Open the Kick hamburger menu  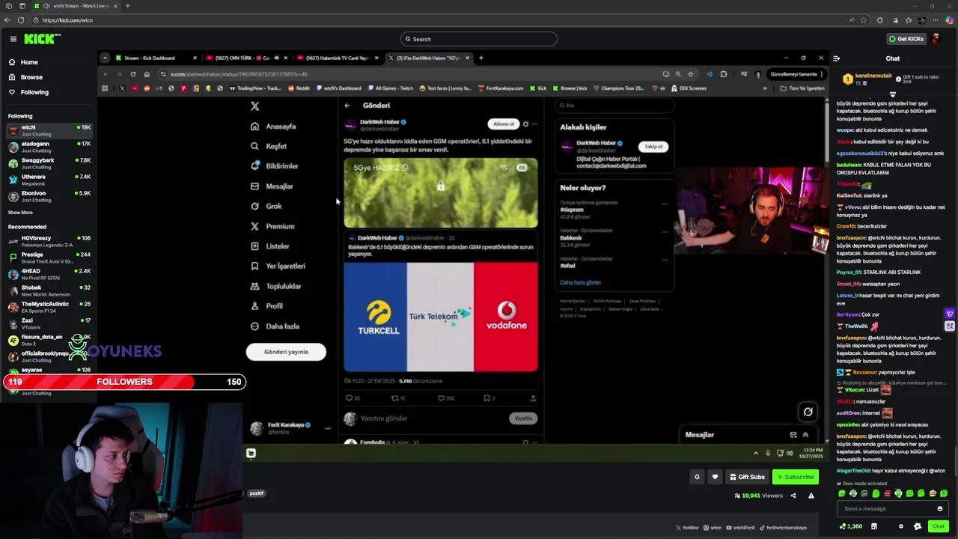(x=13, y=39)
